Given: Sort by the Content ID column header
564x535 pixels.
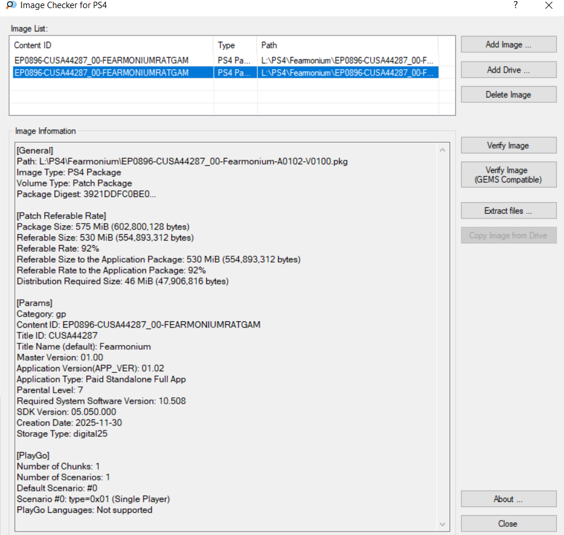Looking at the screenshot, I should pos(112,45).
